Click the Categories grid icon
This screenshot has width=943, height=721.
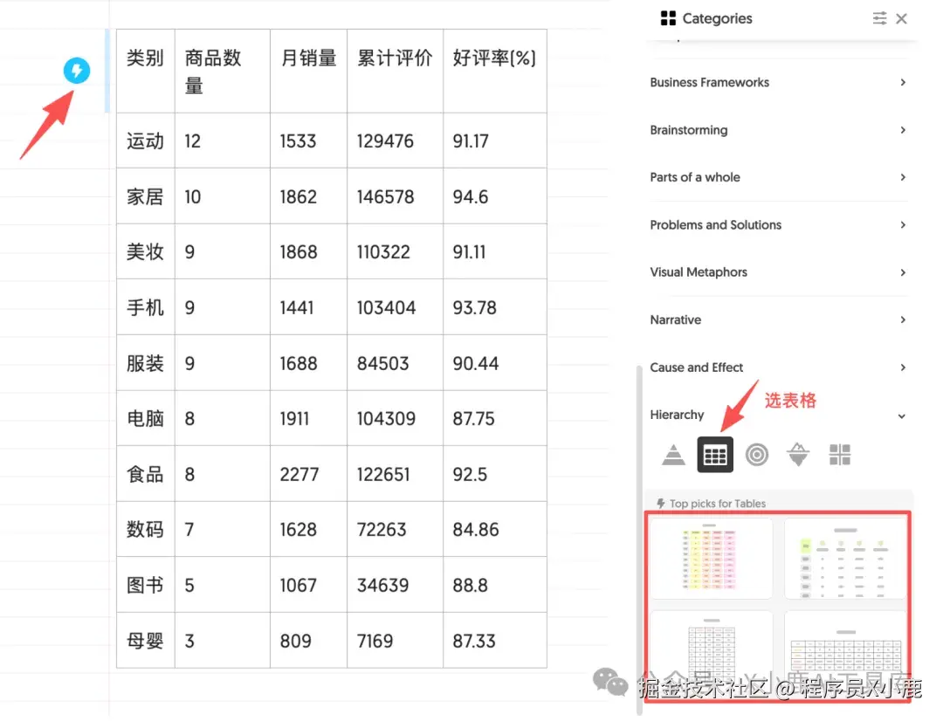click(x=668, y=18)
